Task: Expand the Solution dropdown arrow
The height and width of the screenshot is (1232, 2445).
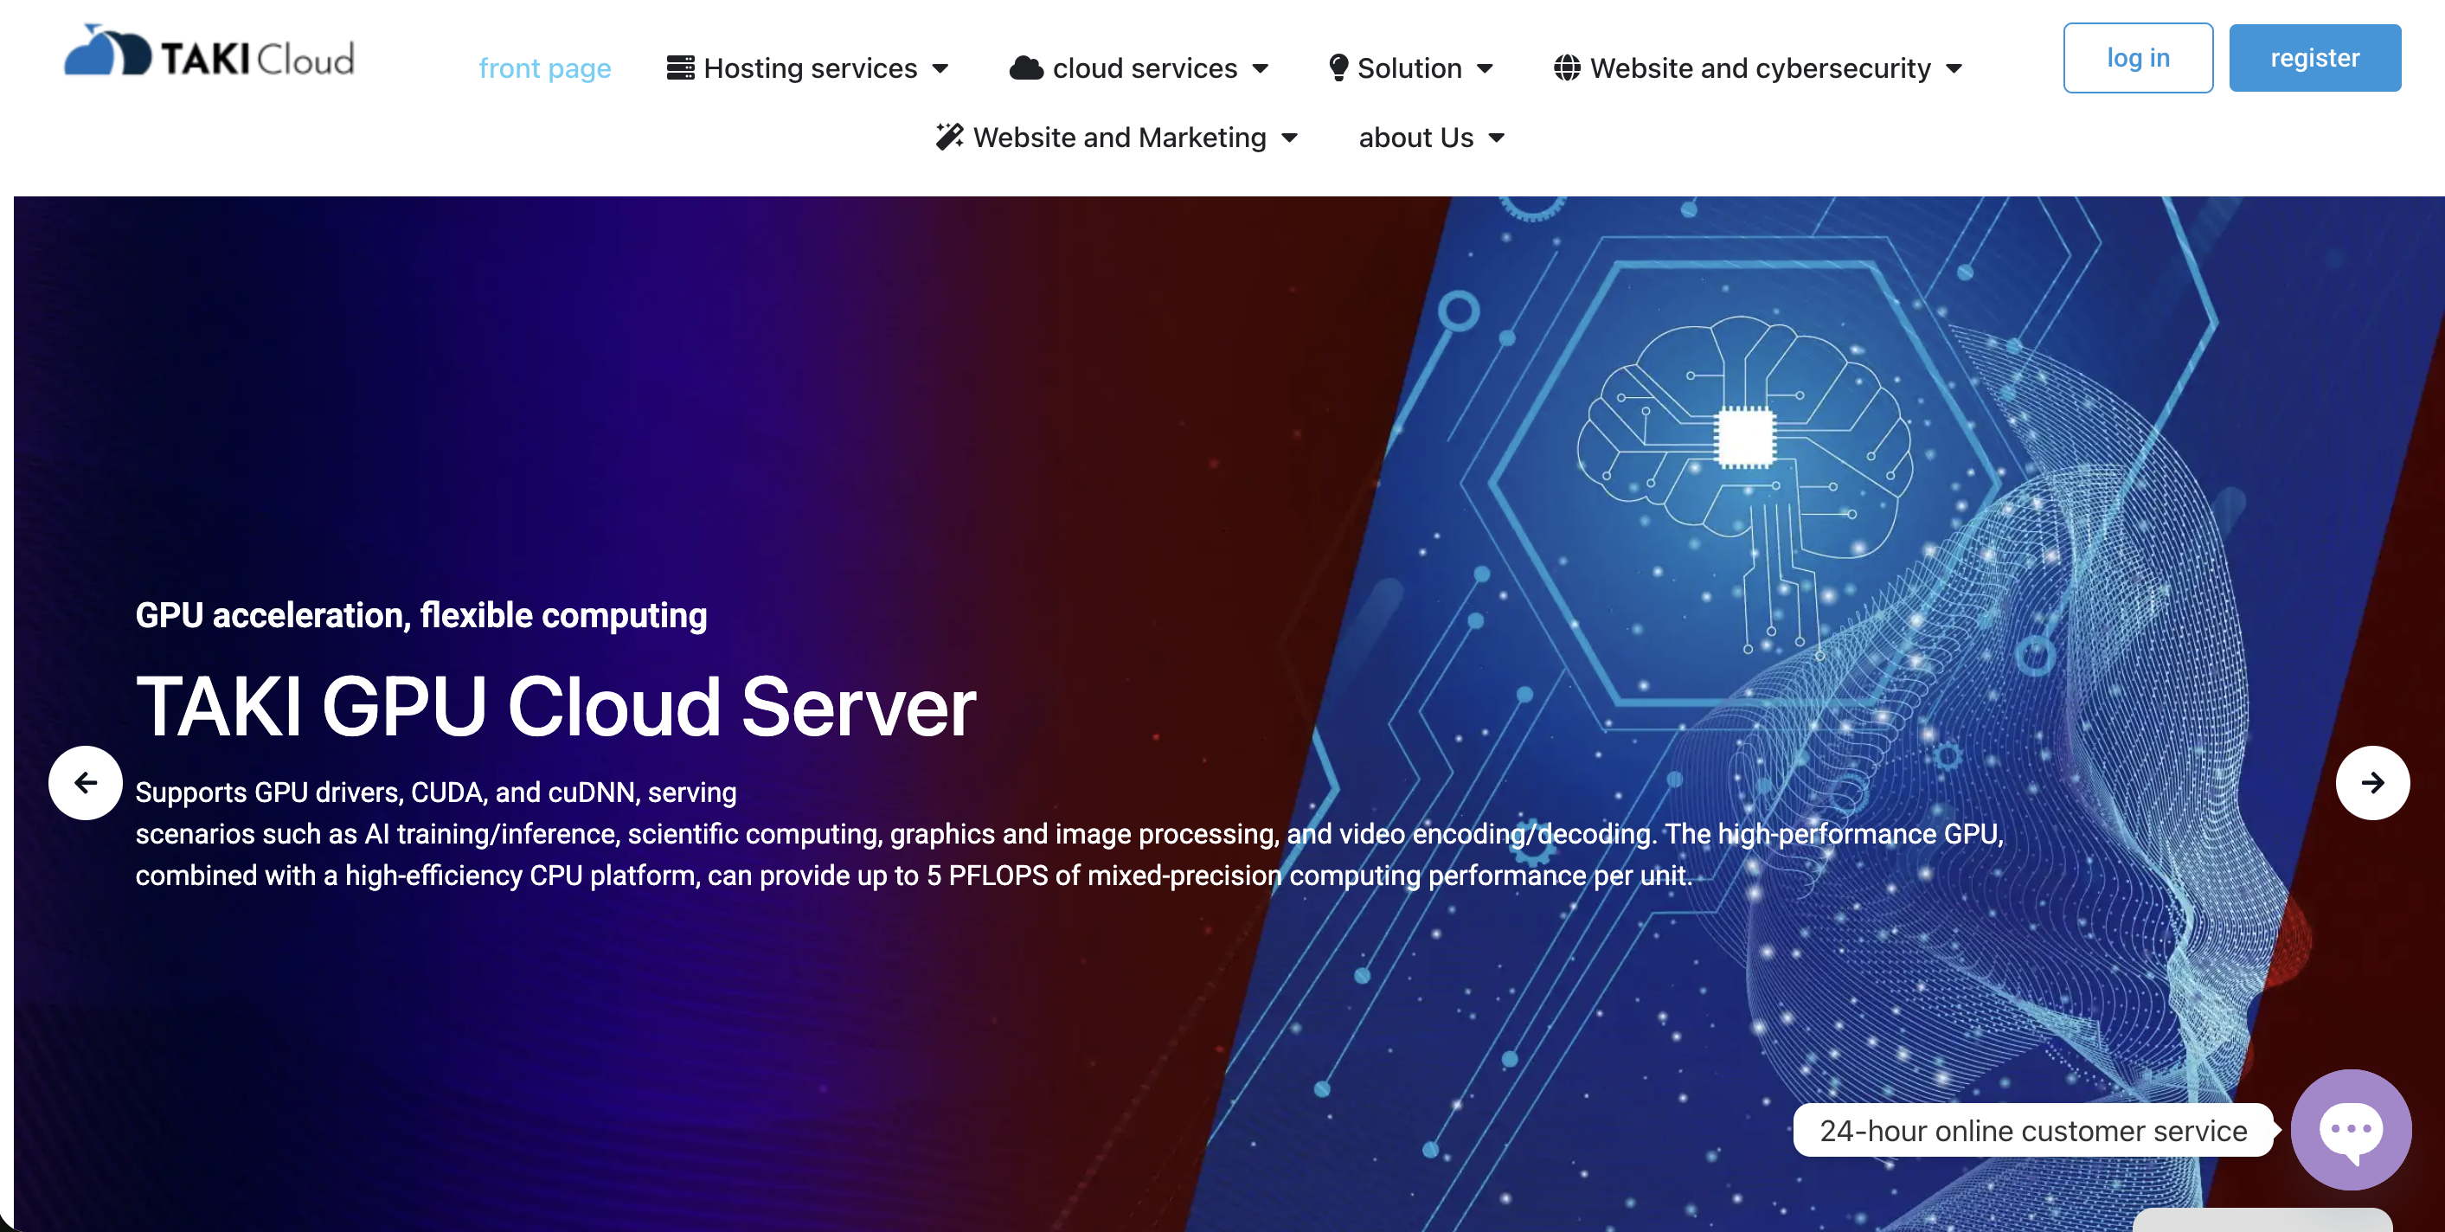Action: pos(1486,69)
